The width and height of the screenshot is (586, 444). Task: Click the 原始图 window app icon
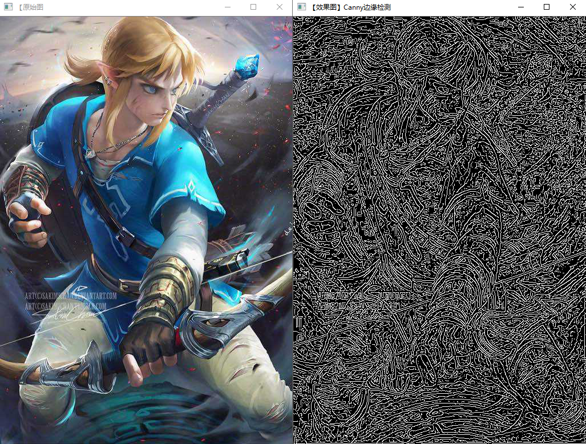pyautogui.click(x=8, y=7)
